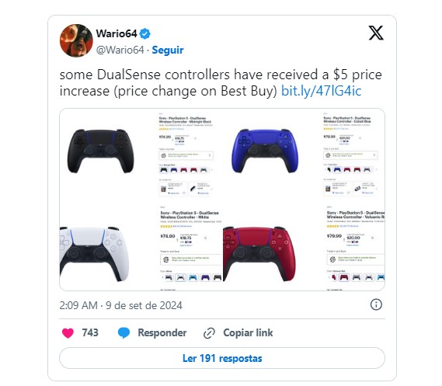Like the tweet with heart icon
Image resolution: width=442 pixels, height=386 pixels.
pos(68,333)
